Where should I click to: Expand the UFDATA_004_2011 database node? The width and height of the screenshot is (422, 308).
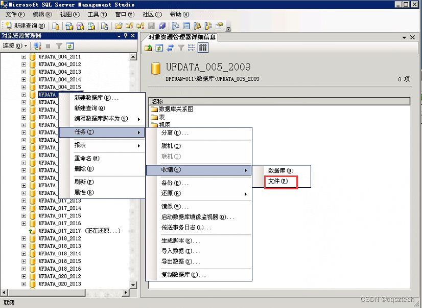(24, 57)
